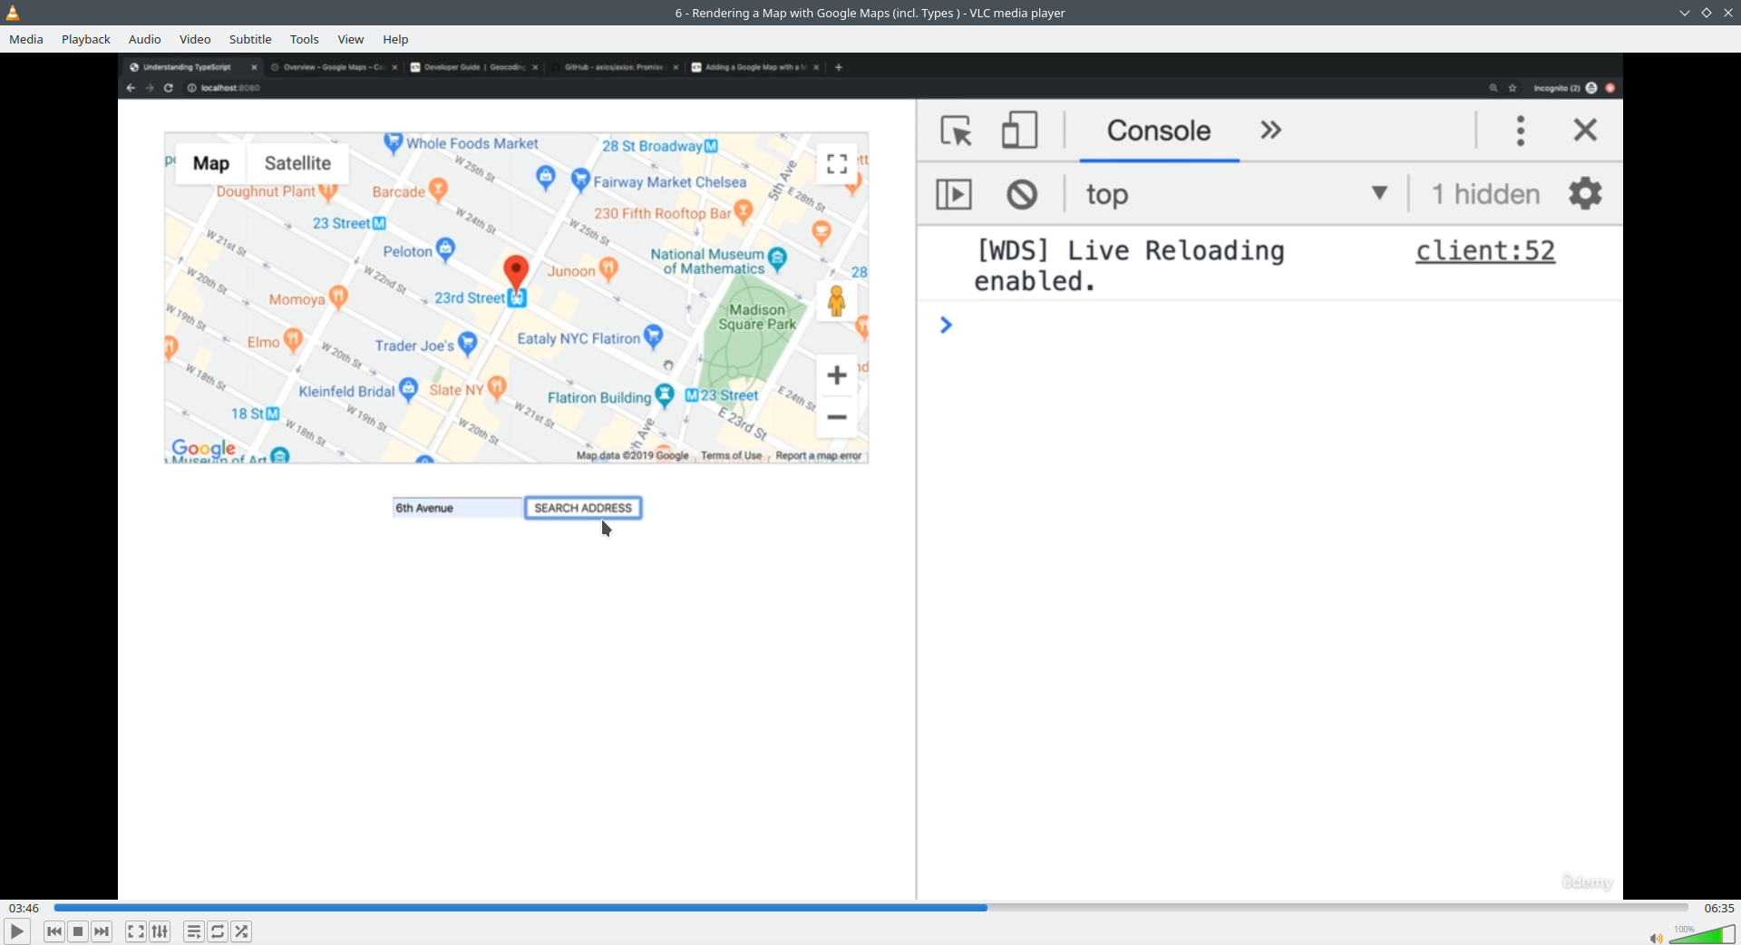This screenshot has width=1741, height=945.
Task: Skip to next media in VLC
Action: tap(102, 931)
